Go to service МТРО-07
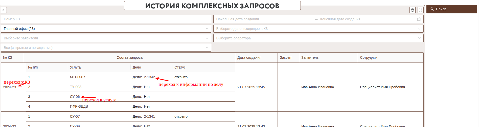The height and width of the screenshot is (127, 479). point(77,77)
